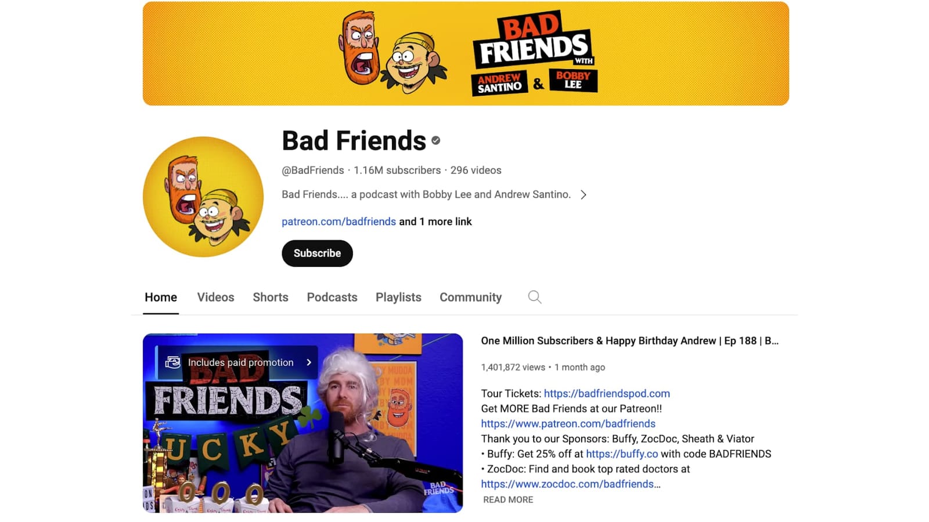Open the Shorts tab
This screenshot has width=929, height=522.
[x=271, y=297]
